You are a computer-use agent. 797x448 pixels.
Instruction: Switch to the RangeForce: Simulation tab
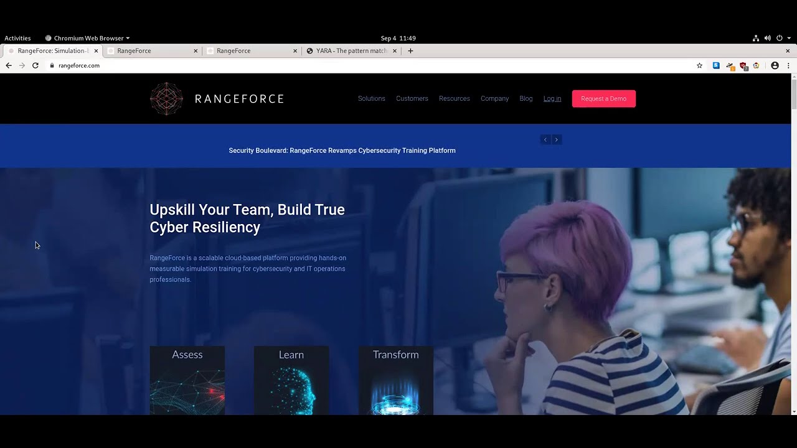point(52,51)
